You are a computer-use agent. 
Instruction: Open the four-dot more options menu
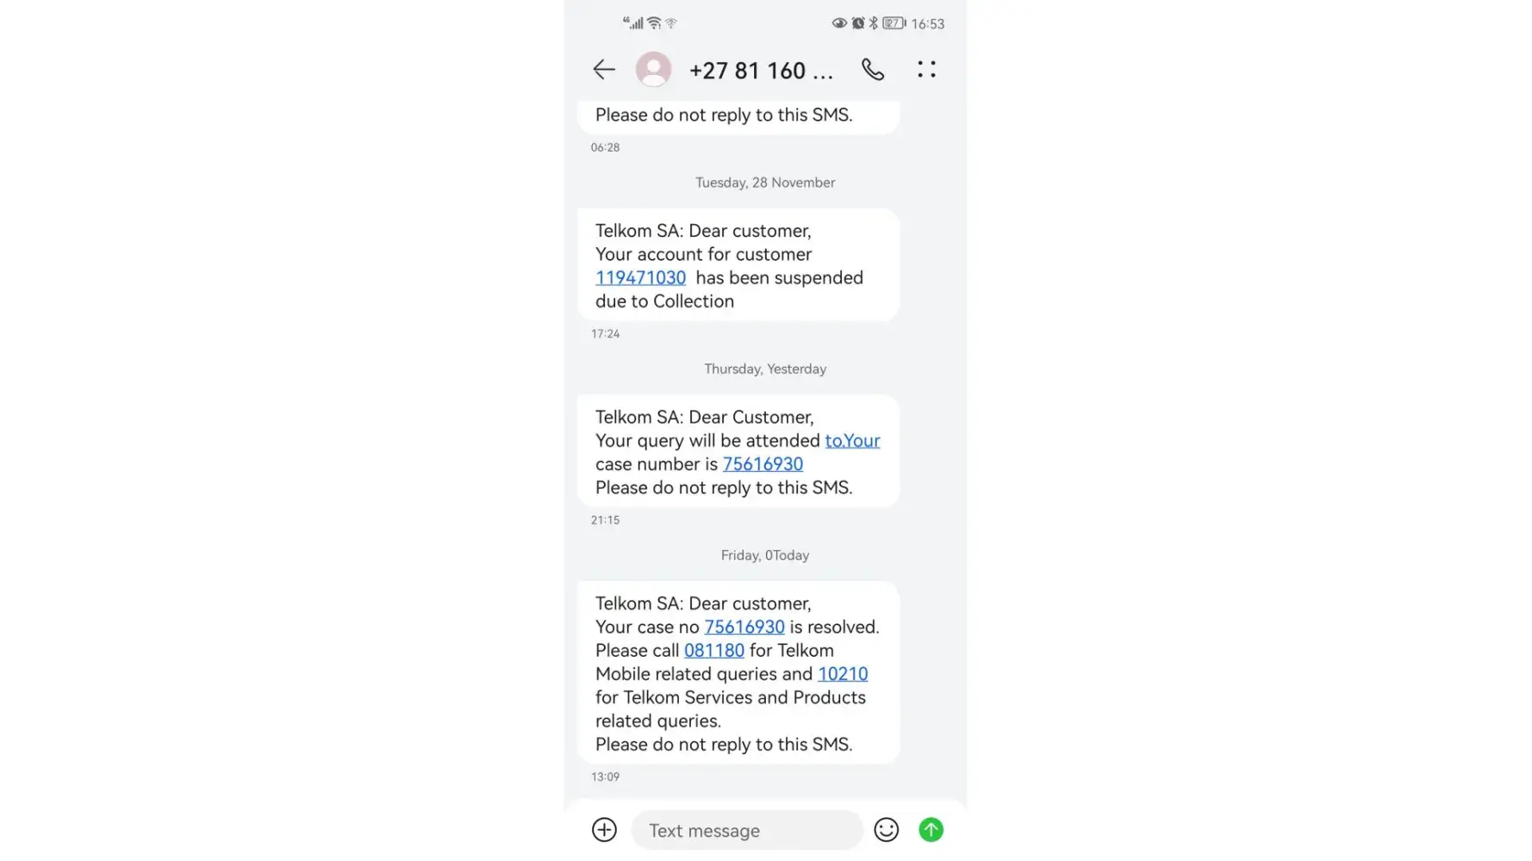coord(927,70)
